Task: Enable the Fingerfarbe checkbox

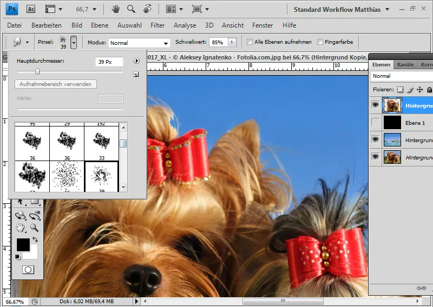Action: pyautogui.click(x=320, y=42)
